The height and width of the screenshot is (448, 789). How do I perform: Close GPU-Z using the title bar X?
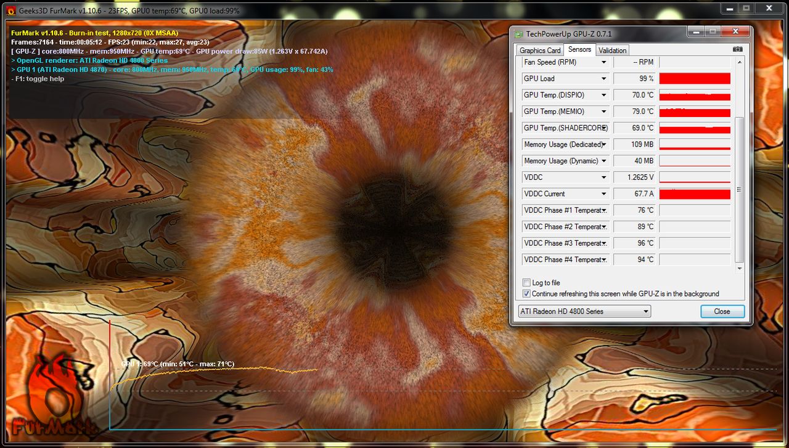pyautogui.click(x=735, y=31)
